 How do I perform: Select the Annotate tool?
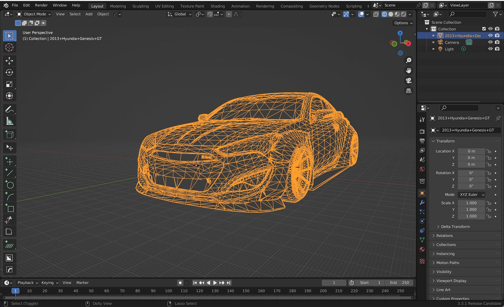click(x=9, y=109)
